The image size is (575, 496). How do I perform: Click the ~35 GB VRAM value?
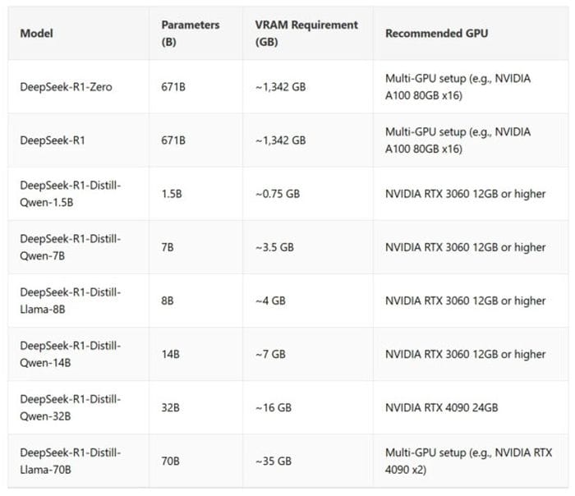pyautogui.click(x=274, y=462)
